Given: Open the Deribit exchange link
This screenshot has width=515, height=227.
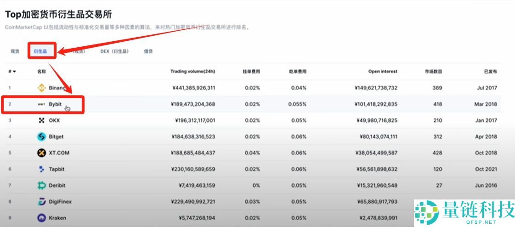Looking at the screenshot, I should click(x=57, y=185).
